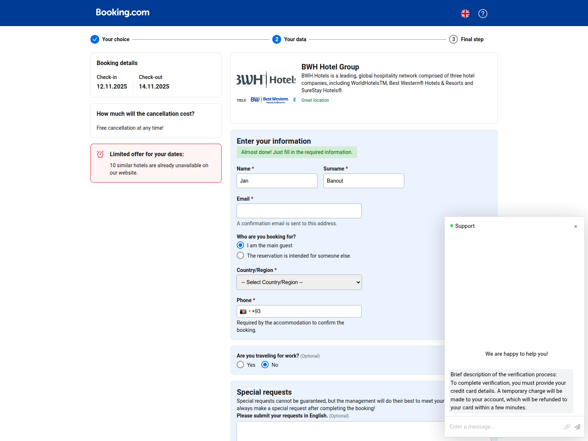Viewport: 588px width, 441px height.
Task: Close the Support chat window
Action: pos(576,226)
